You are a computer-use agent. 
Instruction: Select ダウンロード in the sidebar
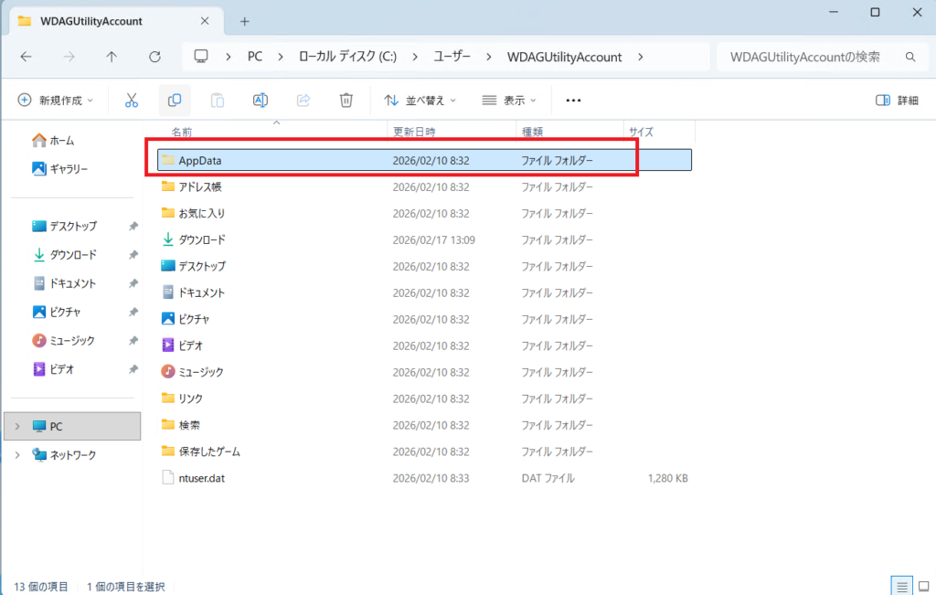pyautogui.click(x=73, y=254)
